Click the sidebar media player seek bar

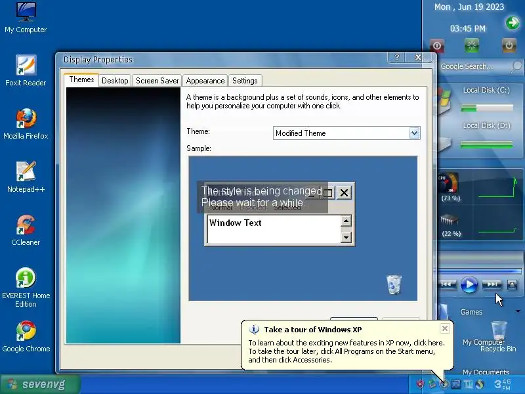[480, 271]
